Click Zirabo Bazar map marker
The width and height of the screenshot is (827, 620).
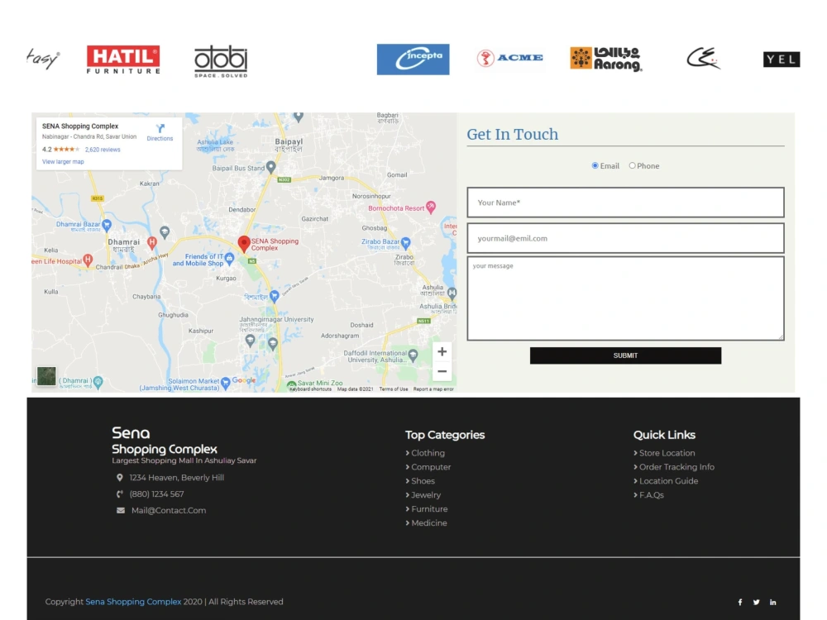click(405, 242)
